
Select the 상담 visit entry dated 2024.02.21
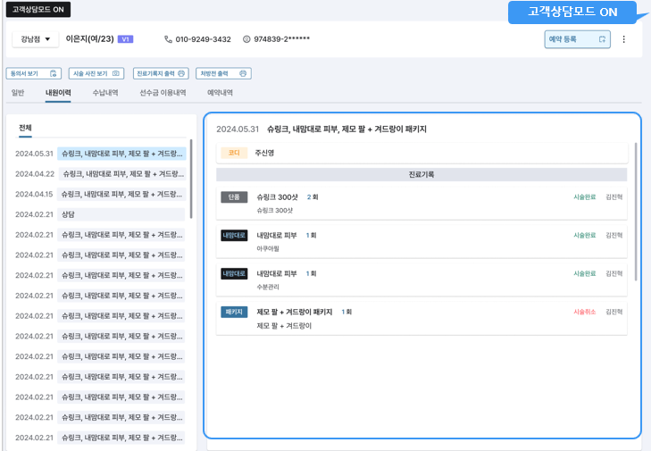click(x=101, y=214)
